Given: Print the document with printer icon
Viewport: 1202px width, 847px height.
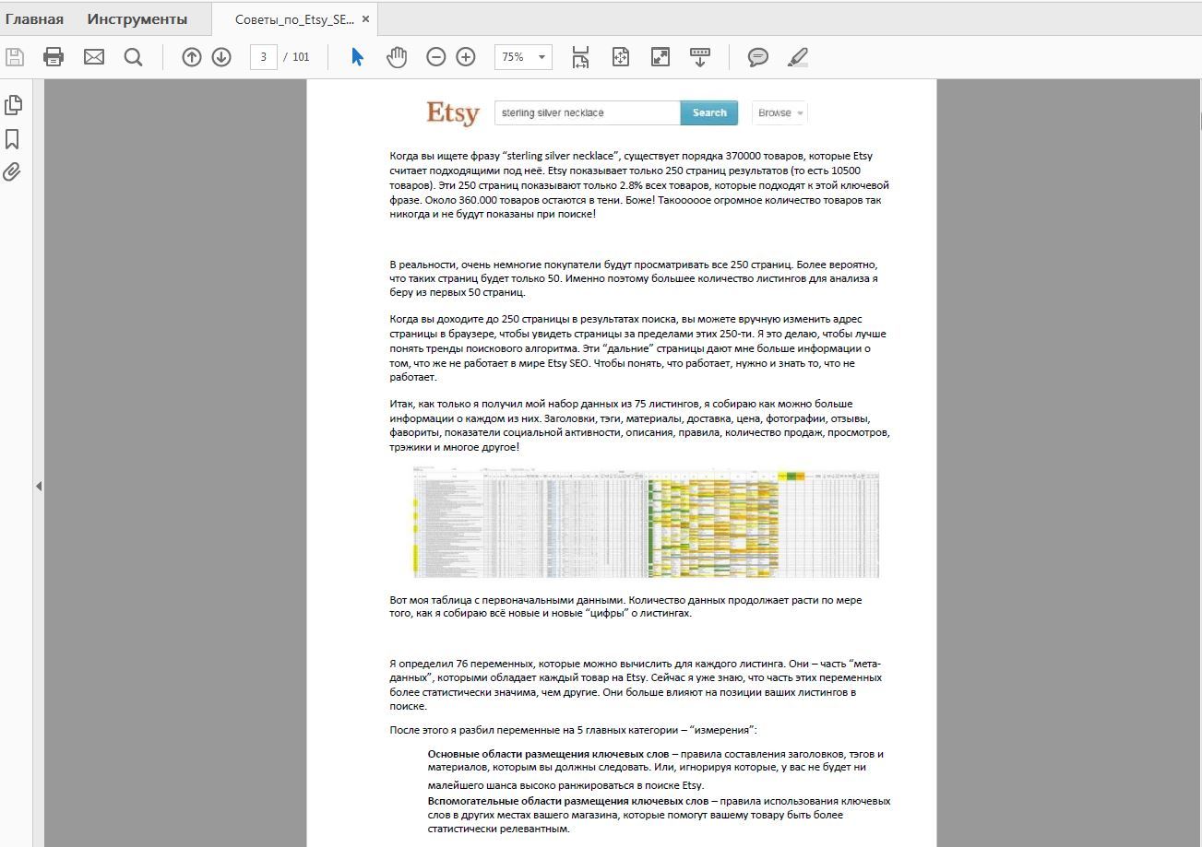Looking at the screenshot, I should coord(54,57).
